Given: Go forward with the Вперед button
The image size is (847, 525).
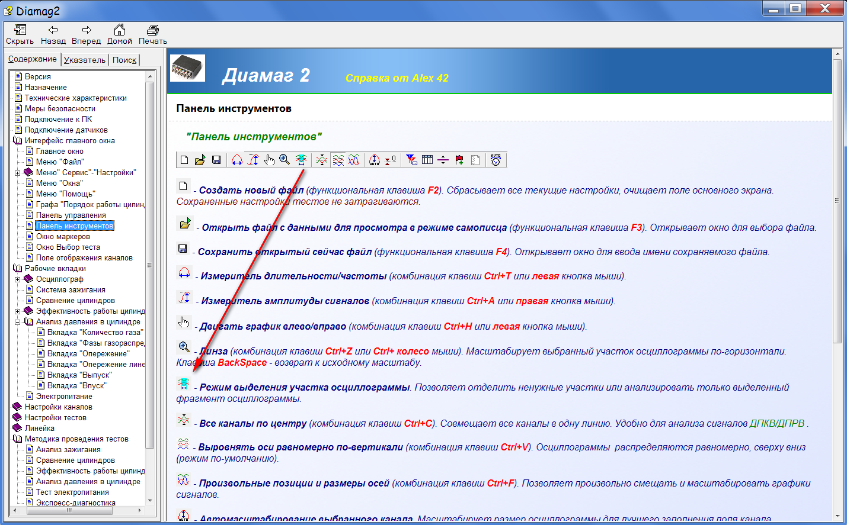Looking at the screenshot, I should coord(87,35).
